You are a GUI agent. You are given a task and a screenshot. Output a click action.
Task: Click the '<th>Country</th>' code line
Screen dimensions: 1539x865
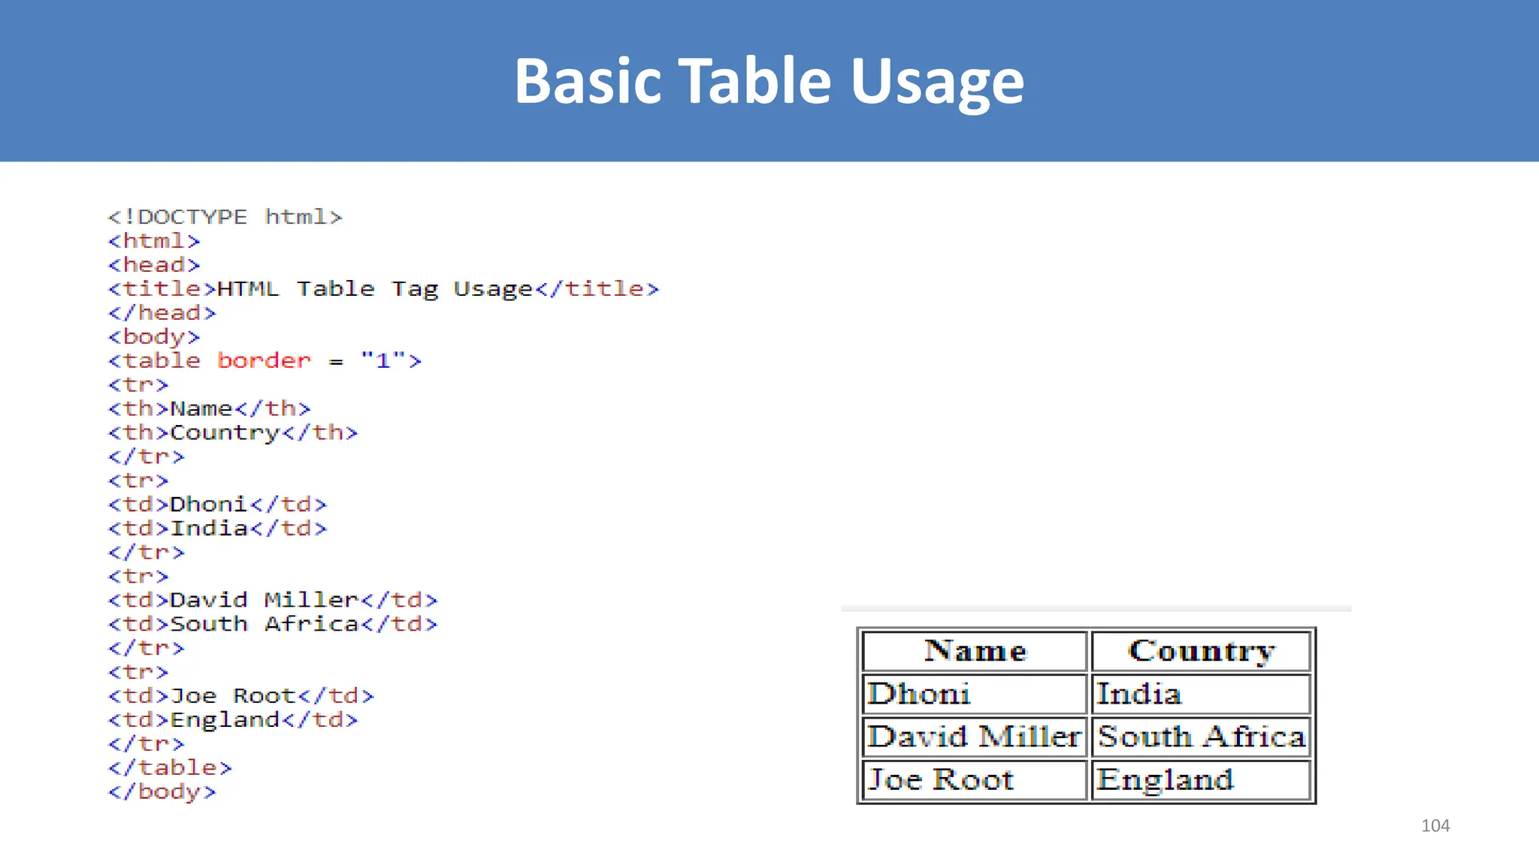pyautogui.click(x=233, y=433)
